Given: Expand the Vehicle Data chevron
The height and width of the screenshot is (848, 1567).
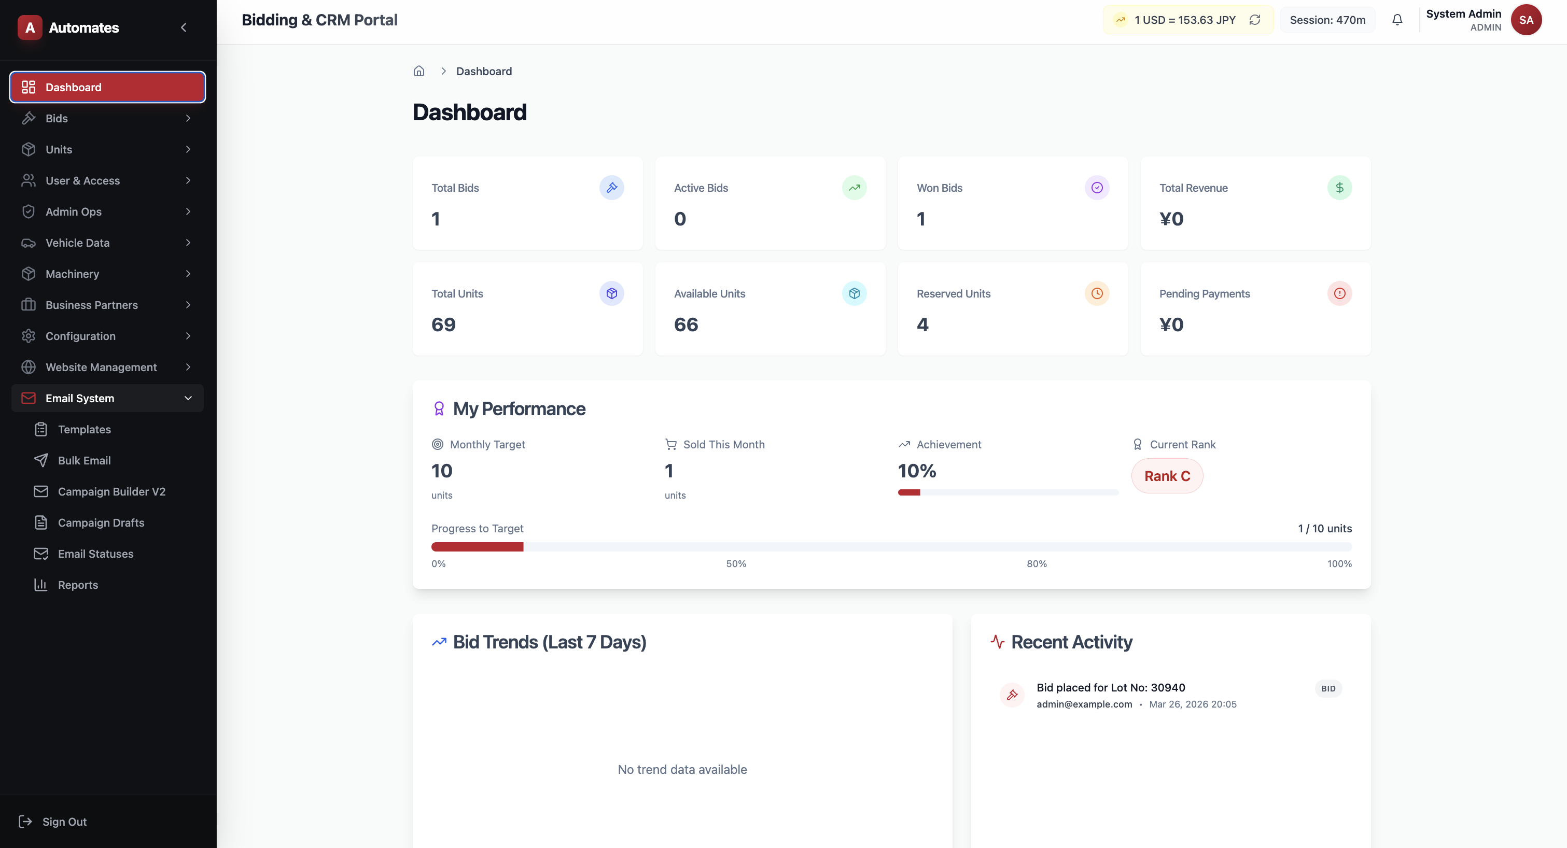Looking at the screenshot, I should click(188, 243).
